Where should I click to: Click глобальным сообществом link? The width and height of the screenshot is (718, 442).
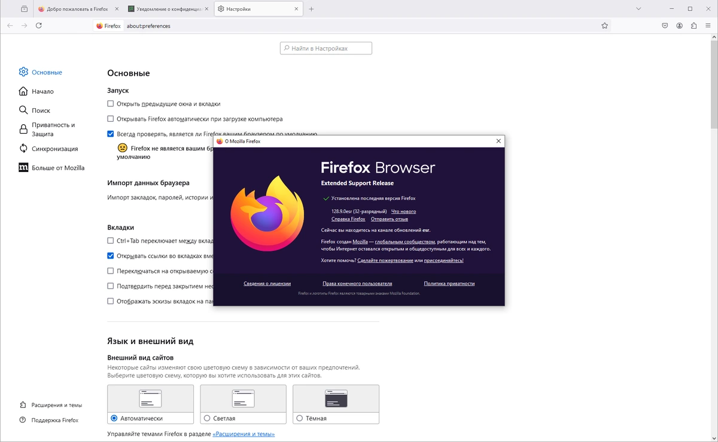pos(405,241)
